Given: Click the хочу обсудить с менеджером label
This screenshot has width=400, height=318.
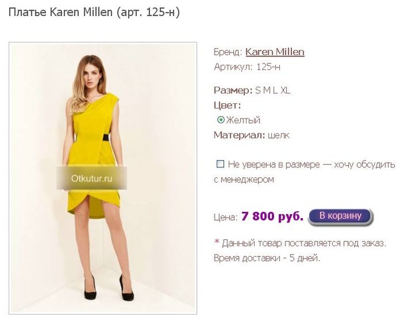Looking at the screenshot, I should click(305, 172).
